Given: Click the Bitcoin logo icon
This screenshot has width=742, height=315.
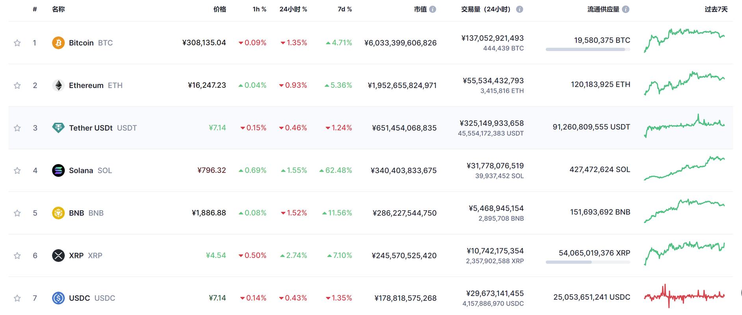Looking at the screenshot, I should click(x=58, y=43).
